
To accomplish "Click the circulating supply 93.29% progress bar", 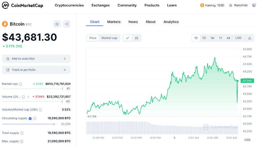I will 30,124.
